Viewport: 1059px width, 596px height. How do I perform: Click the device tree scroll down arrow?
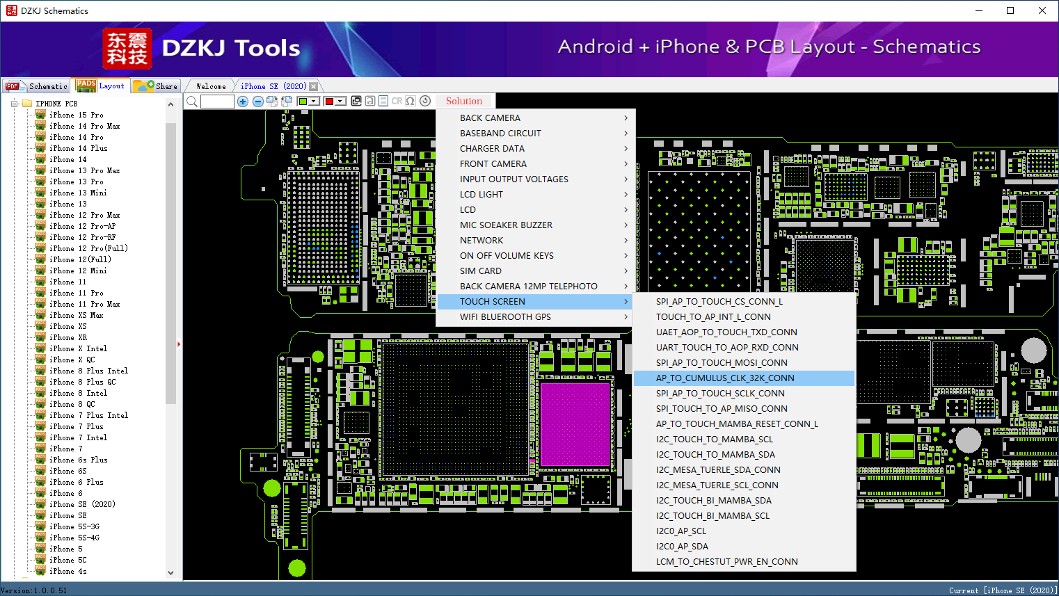click(x=171, y=573)
